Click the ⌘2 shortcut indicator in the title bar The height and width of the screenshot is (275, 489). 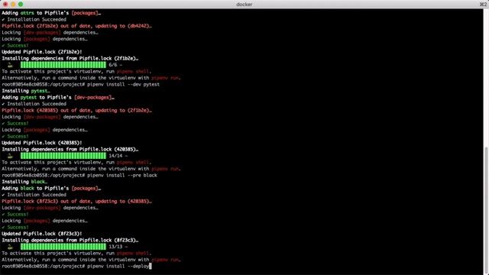(x=483, y=4)
